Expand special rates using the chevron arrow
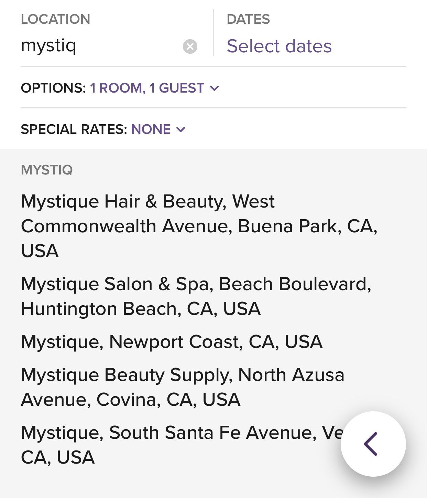Viewport: 427px width, 498px height. [181, 130]
